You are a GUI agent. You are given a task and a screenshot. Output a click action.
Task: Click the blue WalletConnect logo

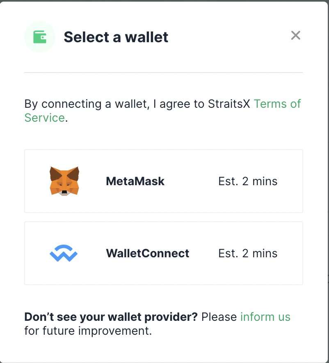tap(64, 253)
